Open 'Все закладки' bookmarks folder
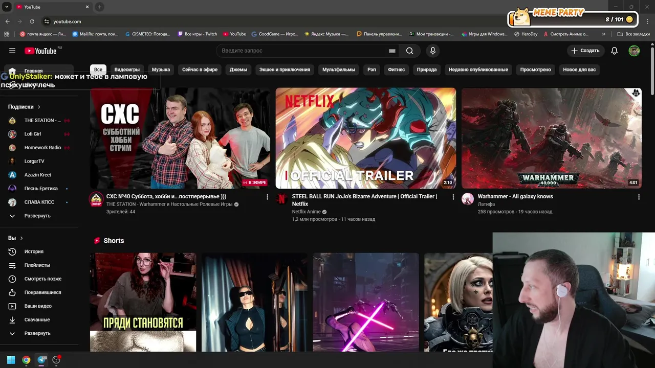Screen dimensions: 655x368 click(x=634, y=34)
